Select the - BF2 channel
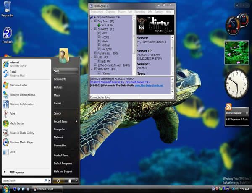 point(105,33)
